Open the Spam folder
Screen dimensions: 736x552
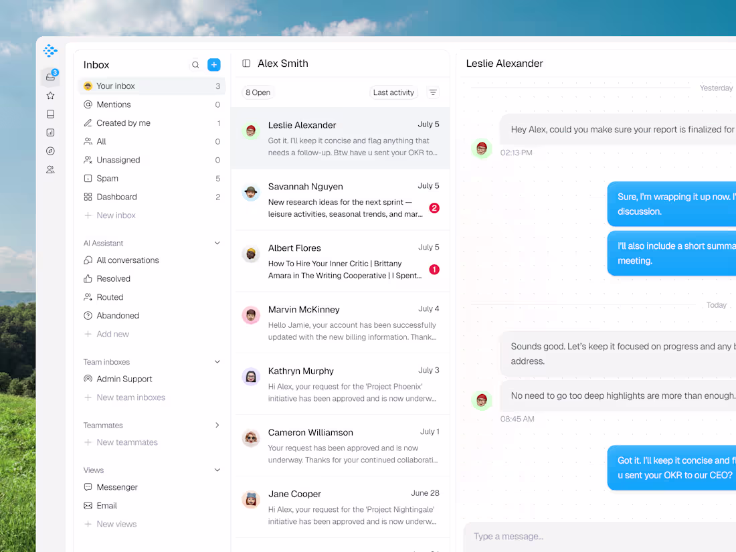coord(107,178)
